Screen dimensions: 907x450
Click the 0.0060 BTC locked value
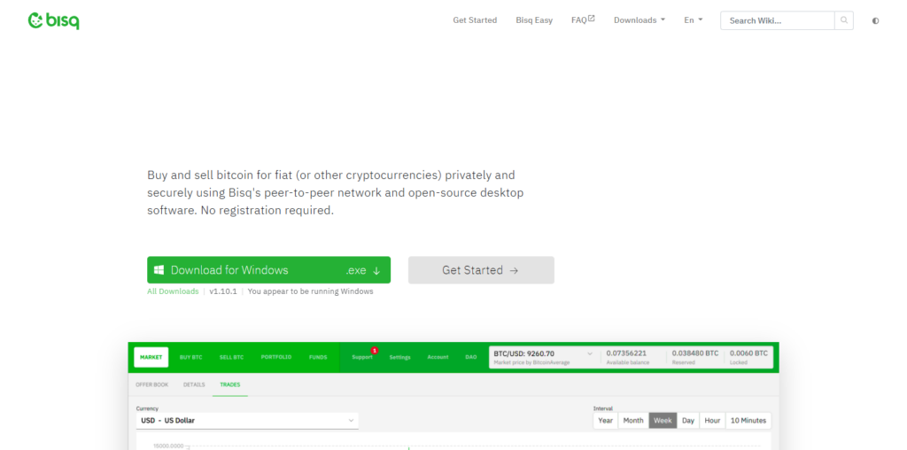pos(748,353)
